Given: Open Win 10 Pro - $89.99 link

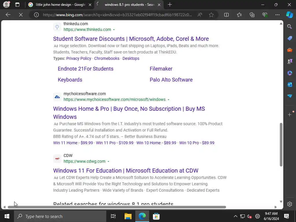Looking at the screenshot, I should [197, 143].
